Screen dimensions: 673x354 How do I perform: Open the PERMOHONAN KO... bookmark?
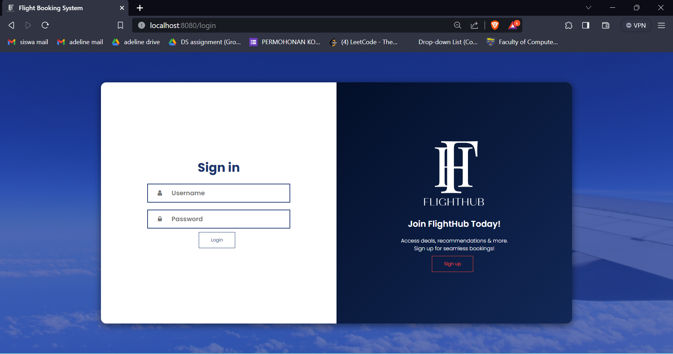coord(285,42)
